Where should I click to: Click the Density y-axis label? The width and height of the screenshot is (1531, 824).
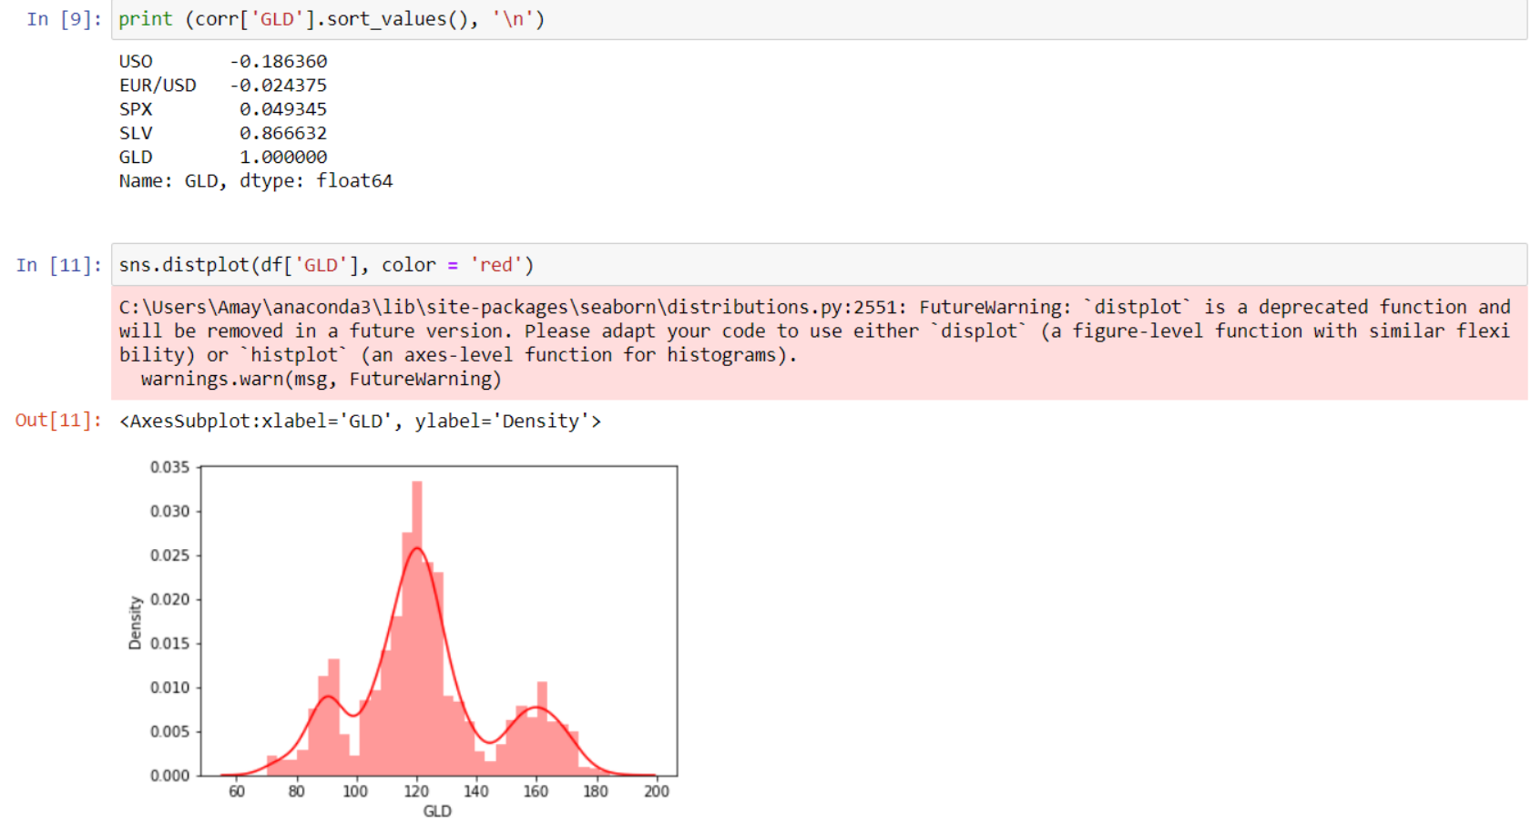[x=136, y=622]
